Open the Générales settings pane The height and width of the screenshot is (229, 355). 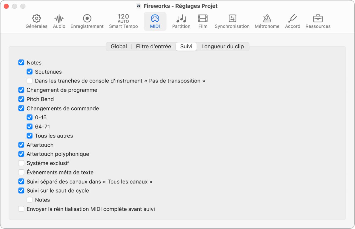point(36,22)
